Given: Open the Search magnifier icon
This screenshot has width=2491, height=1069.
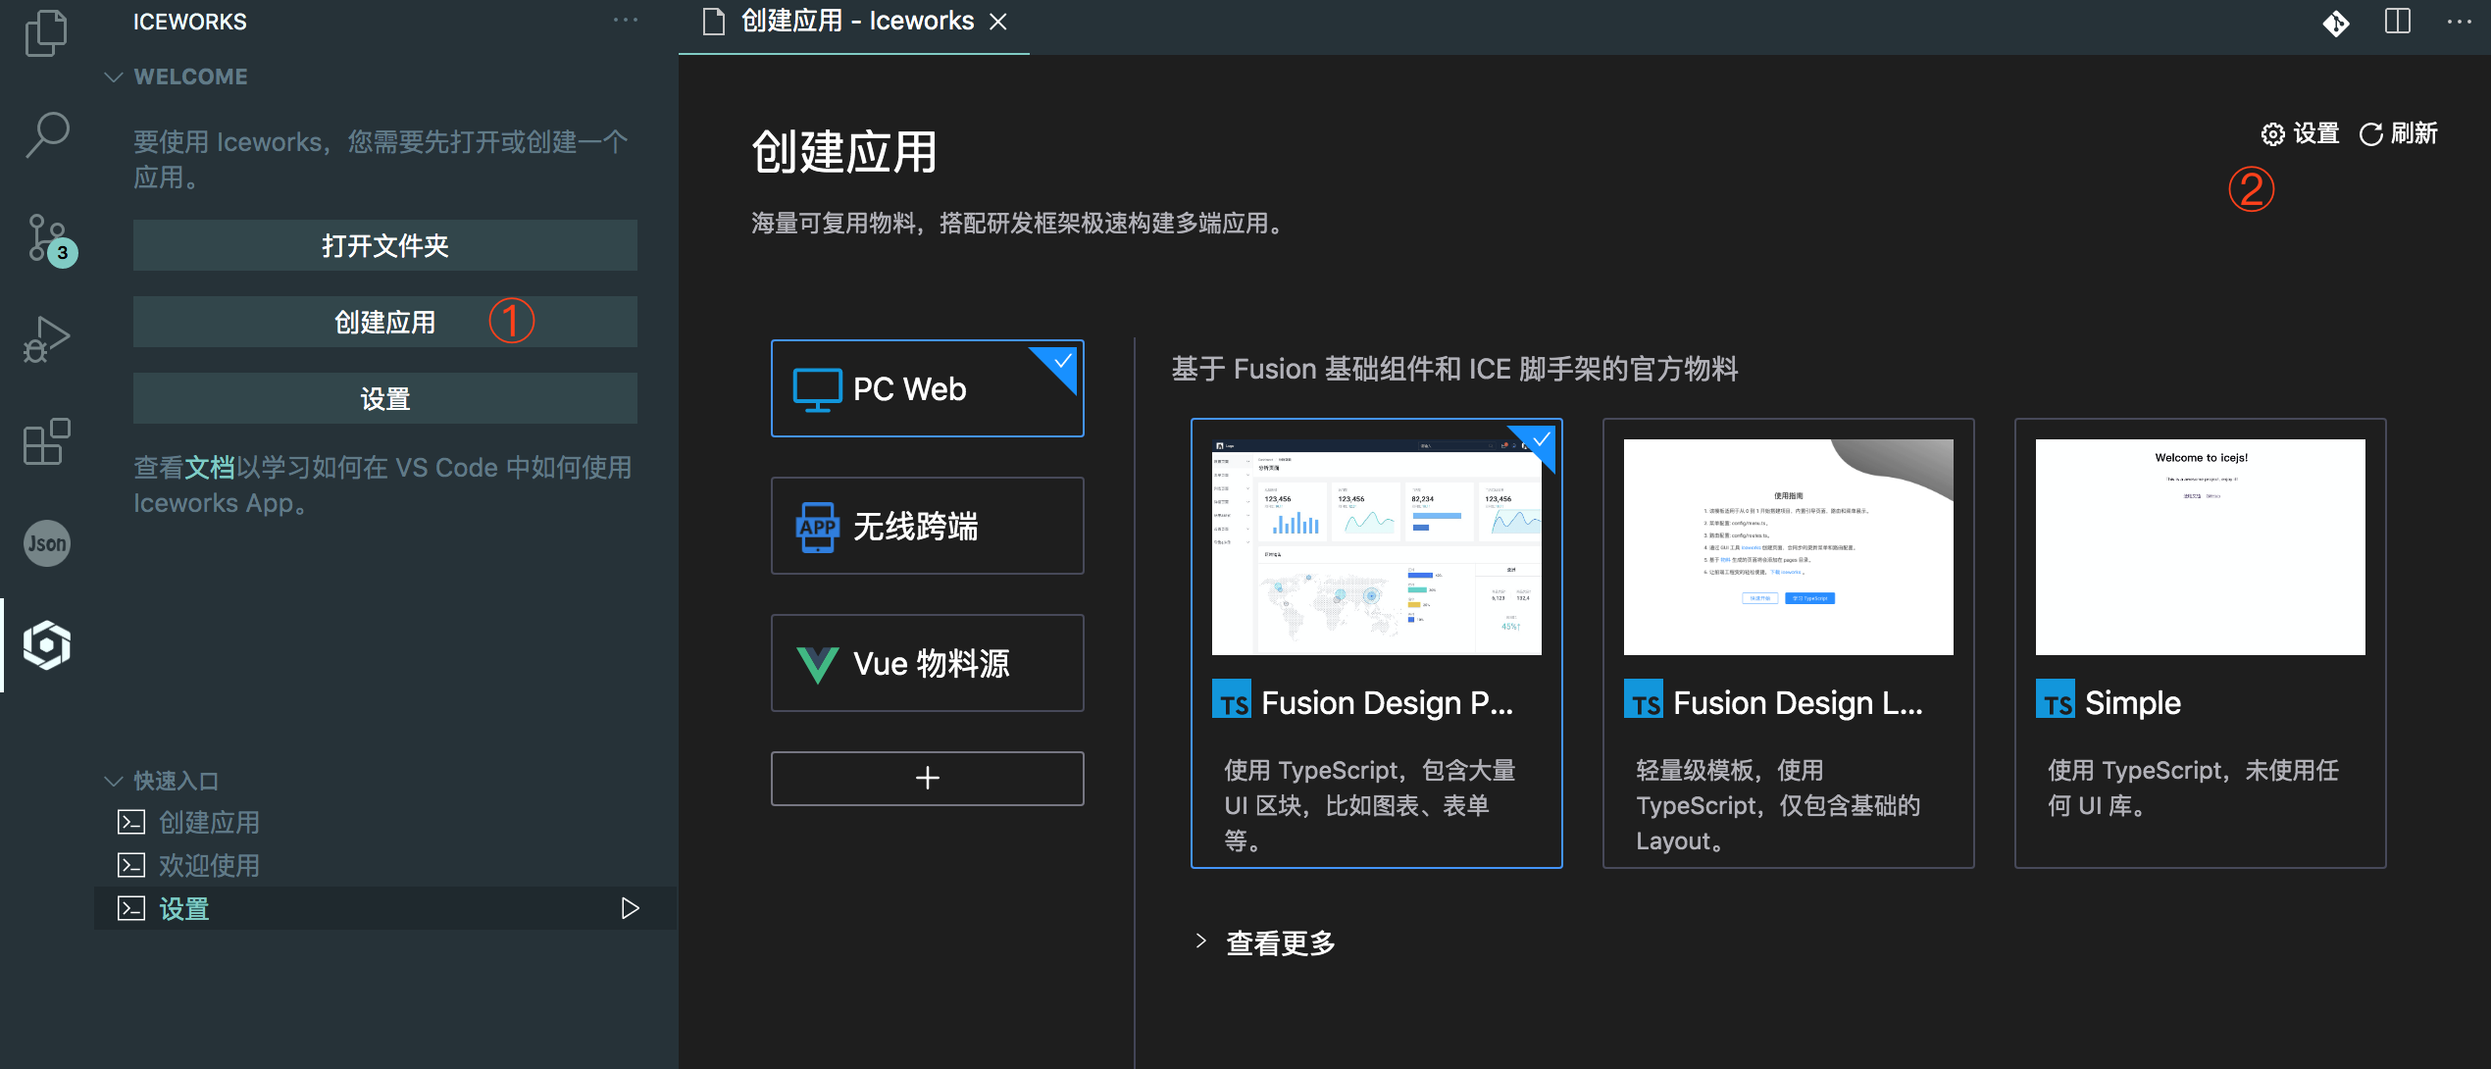Looking at the screenshot, I should pyautogui.click(x=46, y=134).
